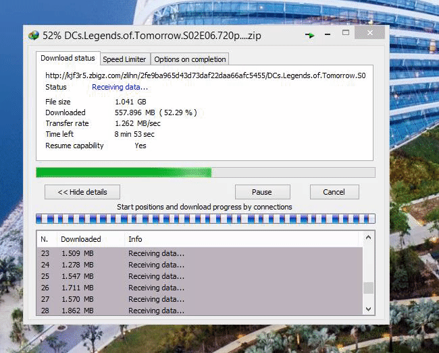Image resolution: width=439 pixels, height=353 pixels.
Task: Click the connections list scrollbar thumb
Action: pyautogui.click(x=369, y=288)
